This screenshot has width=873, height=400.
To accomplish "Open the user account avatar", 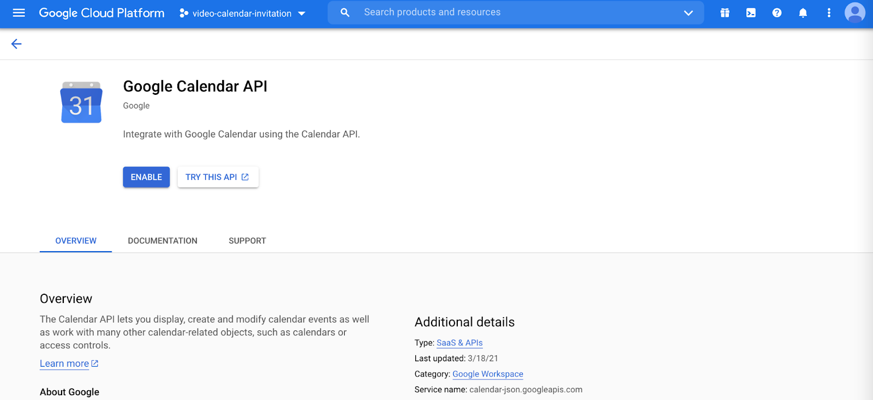I will [x=855, y=13].
